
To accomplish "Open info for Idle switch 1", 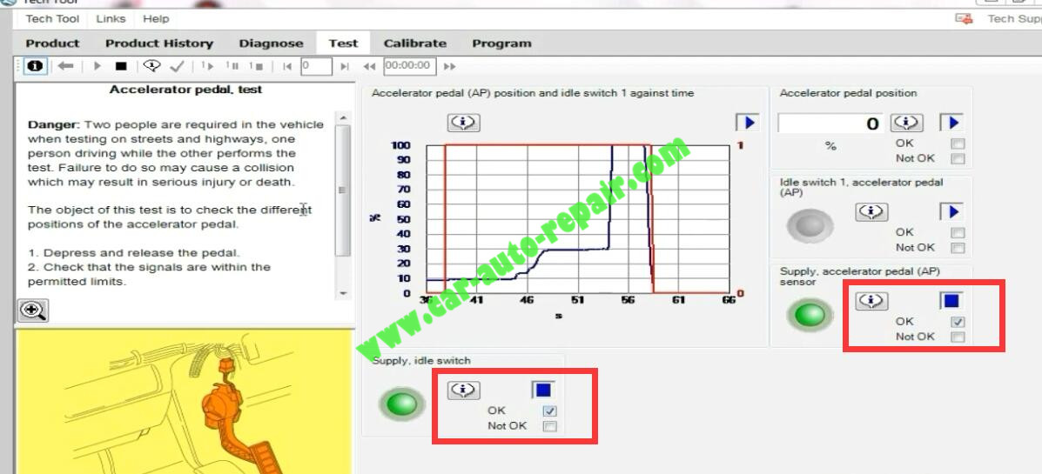I will [x=872, y=211].
